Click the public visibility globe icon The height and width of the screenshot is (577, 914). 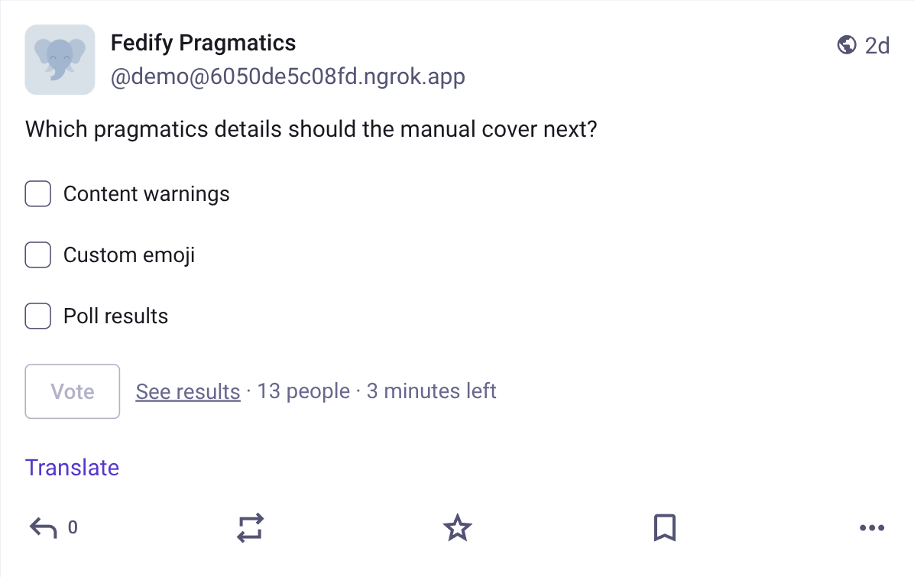pos(847,45)
